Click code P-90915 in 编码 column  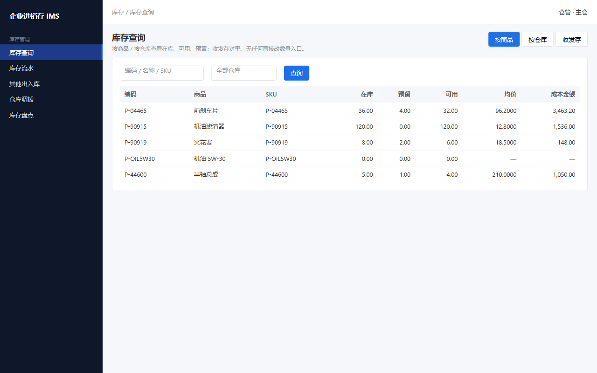coord(136,126)
